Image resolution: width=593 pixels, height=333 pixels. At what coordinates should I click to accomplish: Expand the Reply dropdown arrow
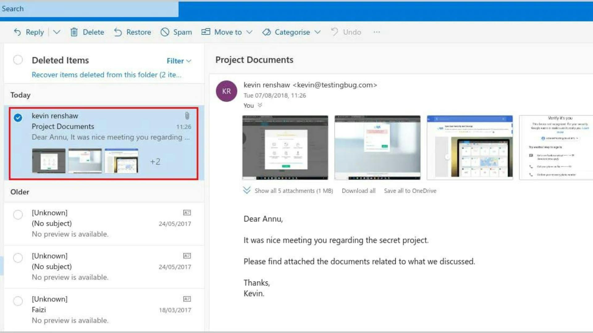[57, 32]
